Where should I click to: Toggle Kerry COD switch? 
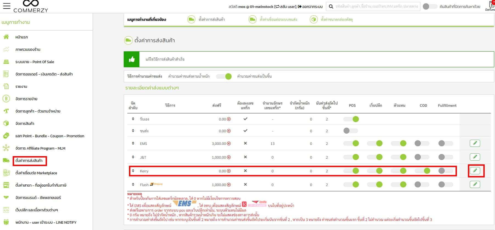[422, 171]
